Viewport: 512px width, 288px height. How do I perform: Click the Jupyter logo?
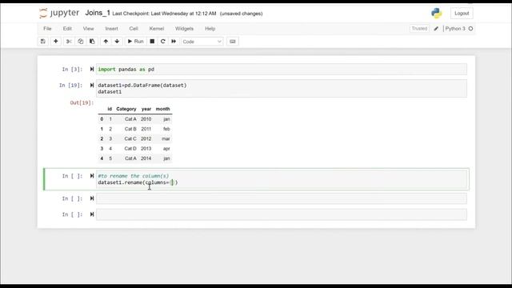pyautogui.click(x=59, y=13)
